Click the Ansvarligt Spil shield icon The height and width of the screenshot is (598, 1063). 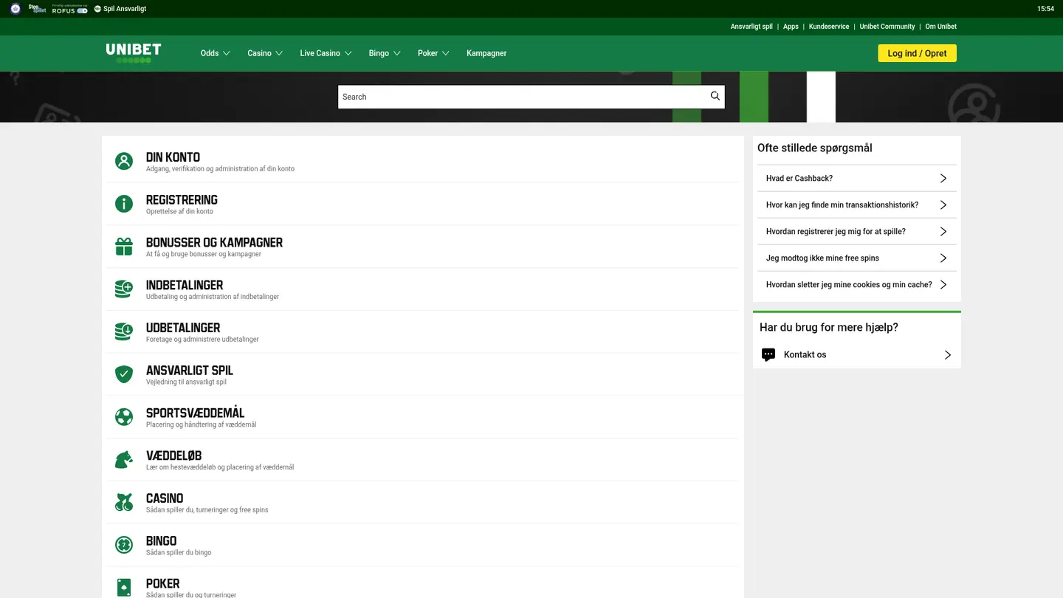coord(124,374)
